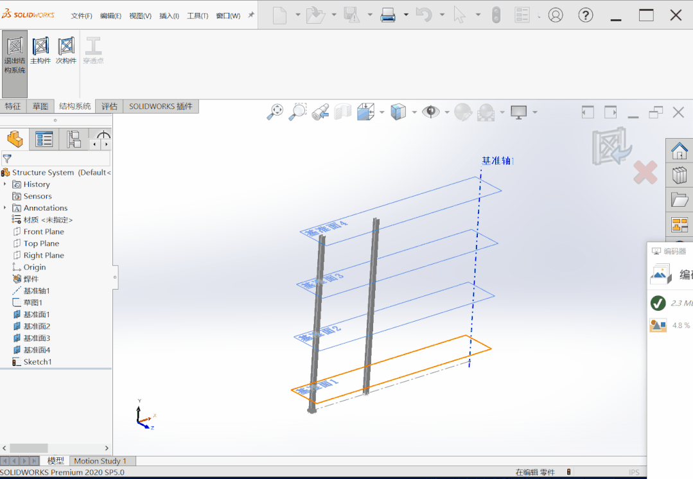This screenshot has width=693, height=479.
Task: Click the red X cancel in confirmation corner
Action: pos(645,172)
